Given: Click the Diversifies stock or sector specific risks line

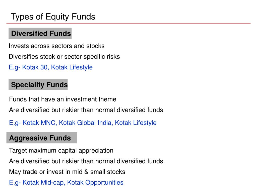Looking at the screenshot, I should pyautogui.click(x=64, y=57).
